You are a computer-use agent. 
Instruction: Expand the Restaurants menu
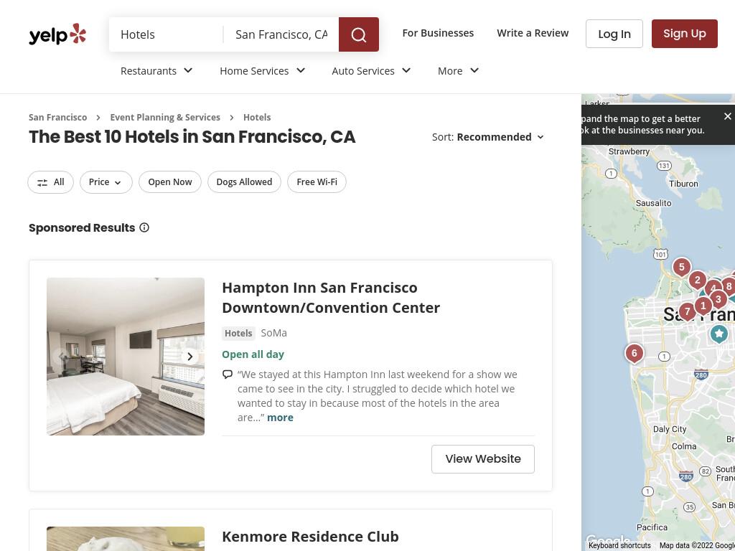tap(156, 71)
